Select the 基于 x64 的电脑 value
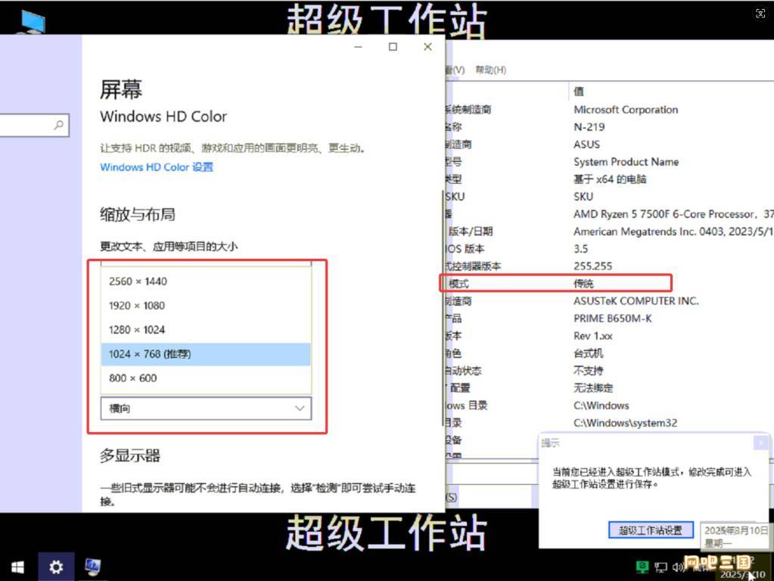The image size is (774, 581). (x=610, y=179)
